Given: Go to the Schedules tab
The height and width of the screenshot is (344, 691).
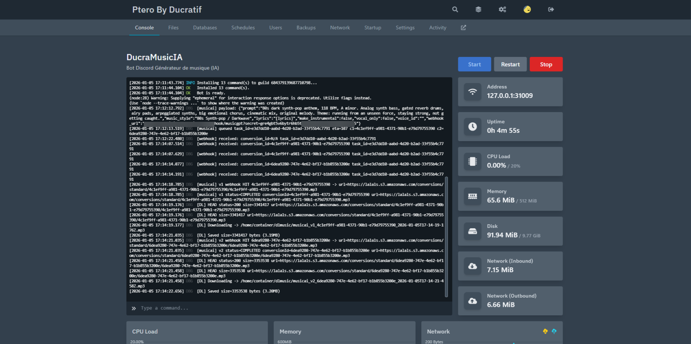Looking at the screenshot, I should click(x=243, y=27).
